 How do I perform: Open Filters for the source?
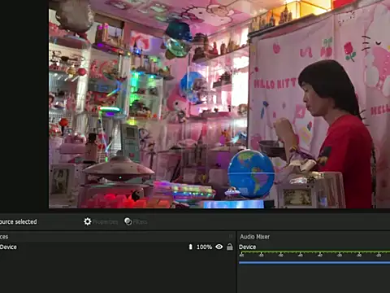(136, 221)
